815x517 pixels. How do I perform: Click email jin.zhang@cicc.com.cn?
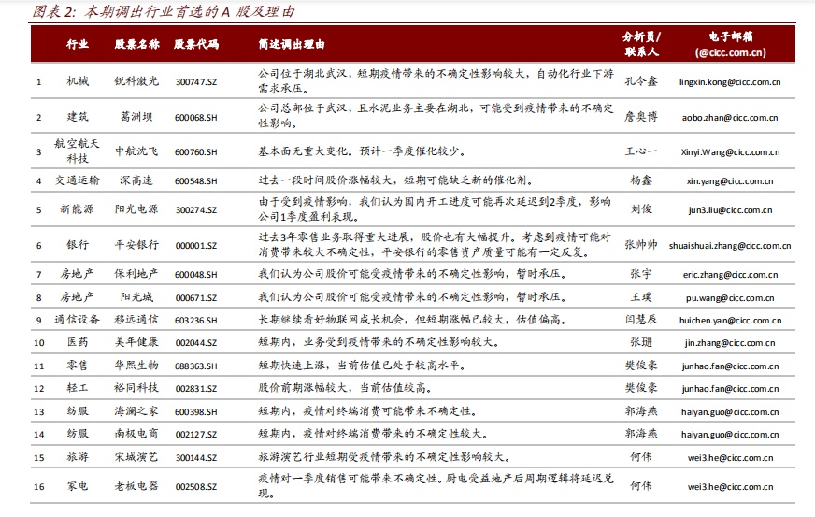[730, 343]
